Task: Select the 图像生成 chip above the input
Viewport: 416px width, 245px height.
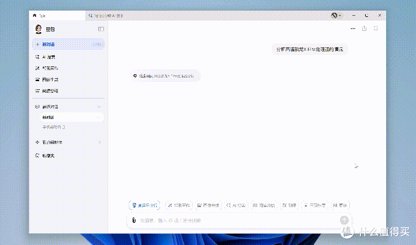Action: (208, 205)
